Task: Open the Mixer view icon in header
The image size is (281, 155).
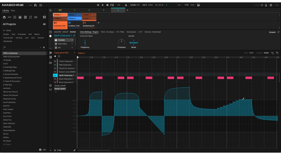Action: (41, 5)
